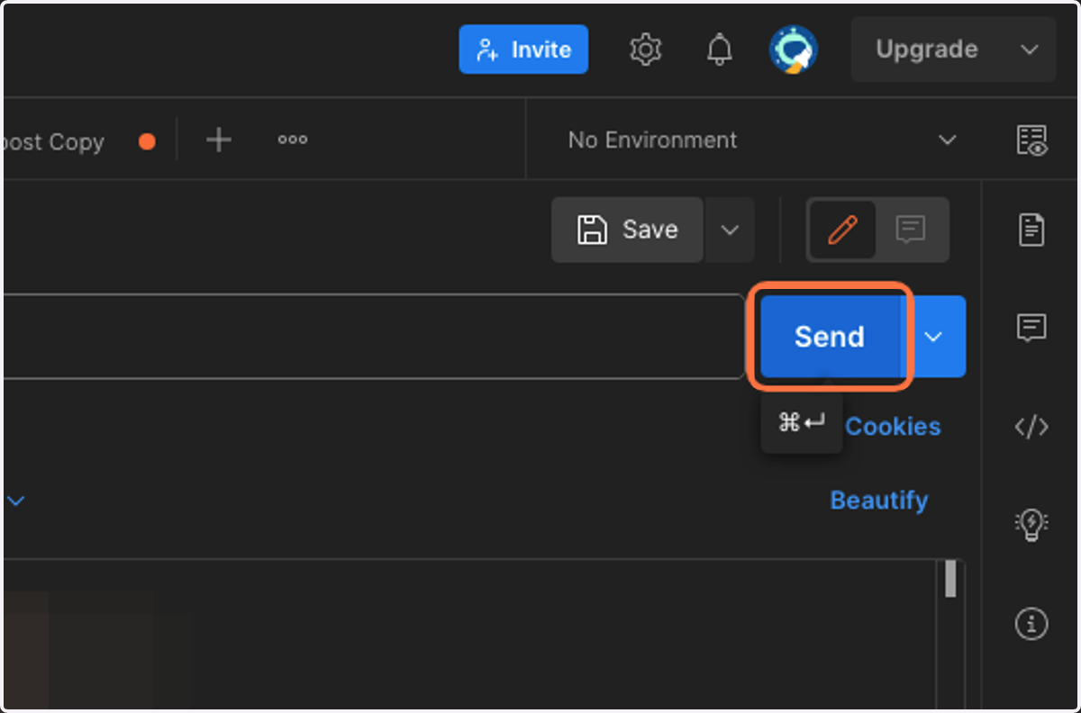Click the Beautify link
1081x713 pixels.
point(879,501)
